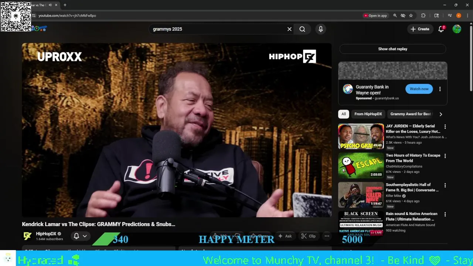473x266 pixels.
Task: Click the crossed-out eye tracking icon
Action: [403, 16]
